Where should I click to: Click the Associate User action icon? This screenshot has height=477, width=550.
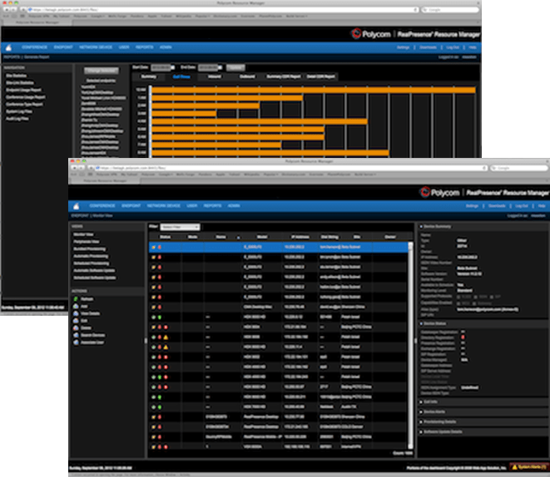click(76, 342)
